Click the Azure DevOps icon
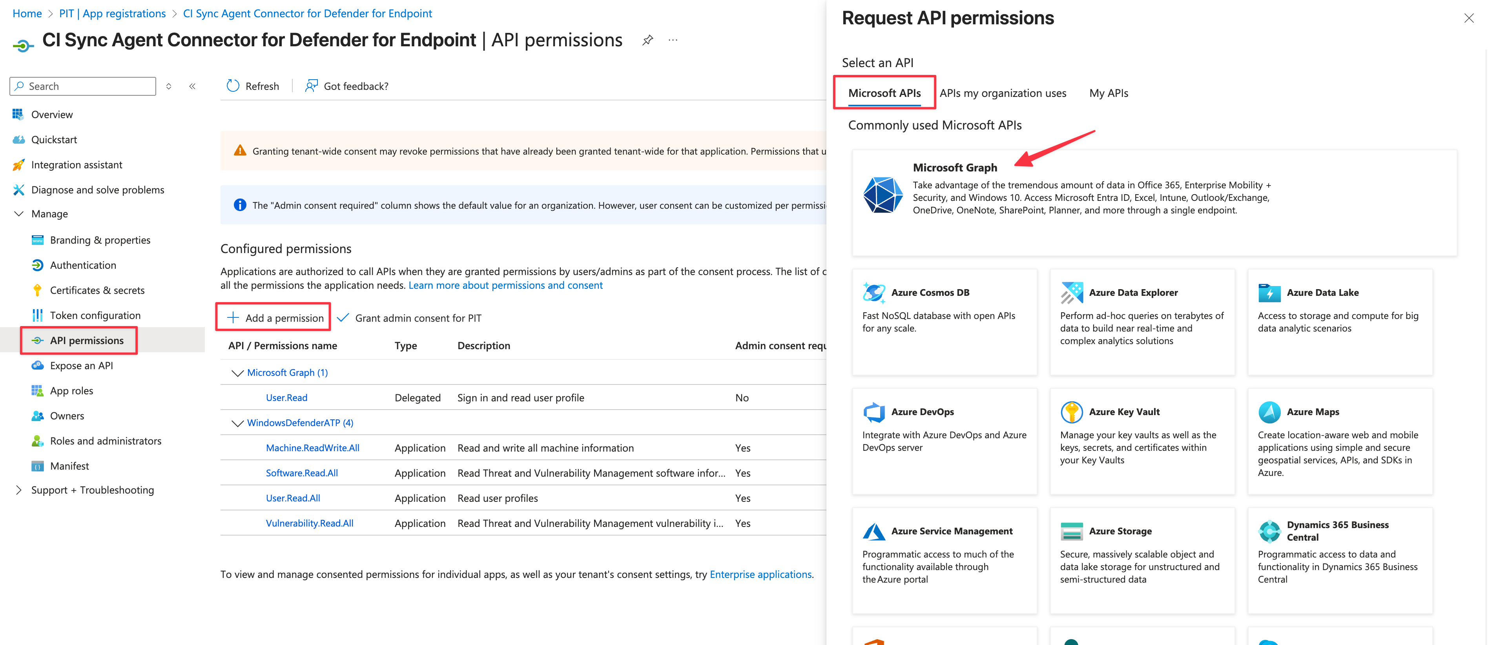The image size is (1488, 645). tap(874, 412)
